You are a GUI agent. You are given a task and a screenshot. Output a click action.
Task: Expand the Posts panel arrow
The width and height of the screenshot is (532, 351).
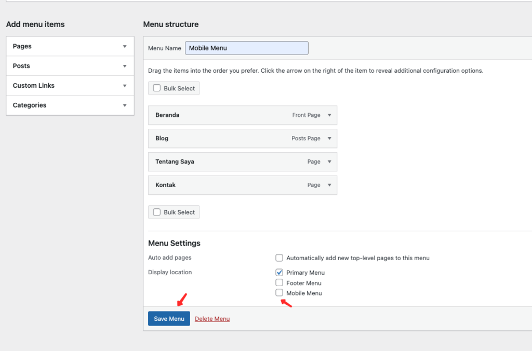pos(125,66)
